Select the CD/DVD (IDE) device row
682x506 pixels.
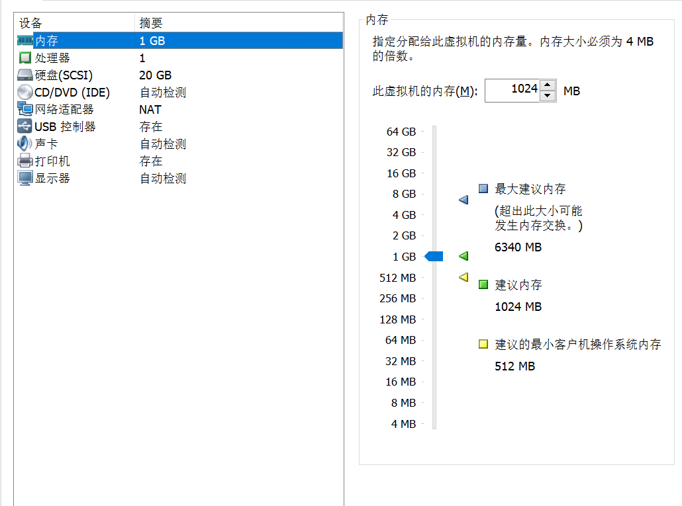tap(179, 92)
